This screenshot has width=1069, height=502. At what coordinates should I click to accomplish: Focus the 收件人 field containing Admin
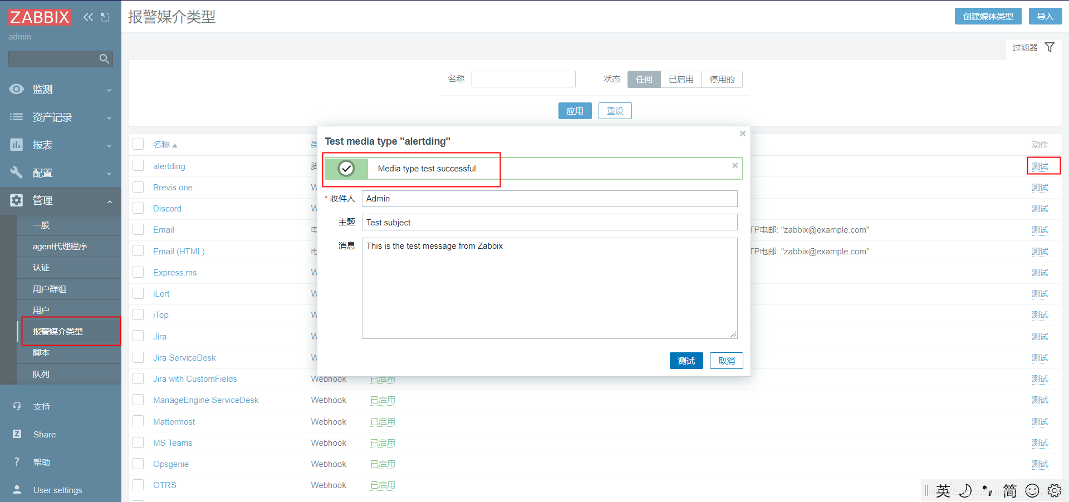[x=550, y=199]
